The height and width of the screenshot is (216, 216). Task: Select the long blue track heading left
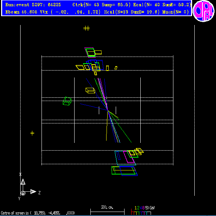[x=94, y=107]
